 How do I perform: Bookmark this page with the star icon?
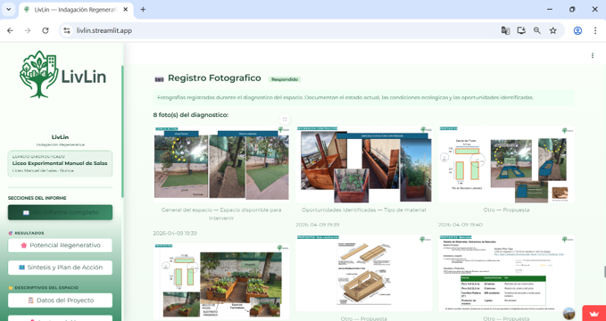tap(553, 30)
